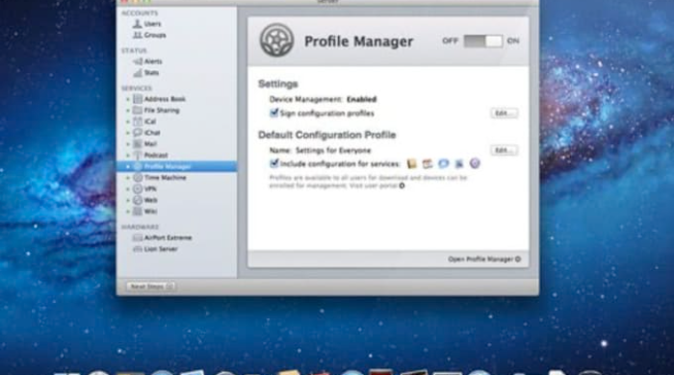Click the purple round service icon
The height and width of the screenshot is (375, 674).
[x=475, y=163]
